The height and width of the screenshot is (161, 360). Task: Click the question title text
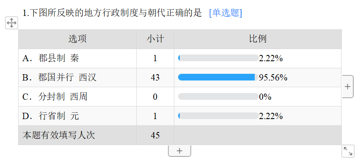(x=112, y=13)
